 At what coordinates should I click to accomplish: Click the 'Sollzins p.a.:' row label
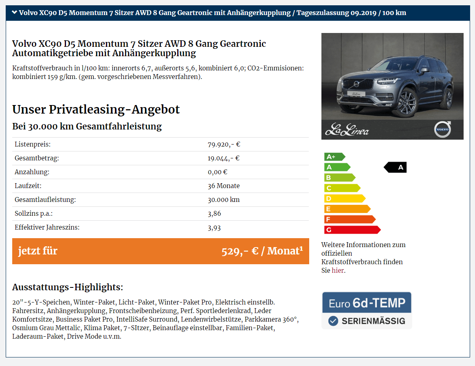point(34,214)
